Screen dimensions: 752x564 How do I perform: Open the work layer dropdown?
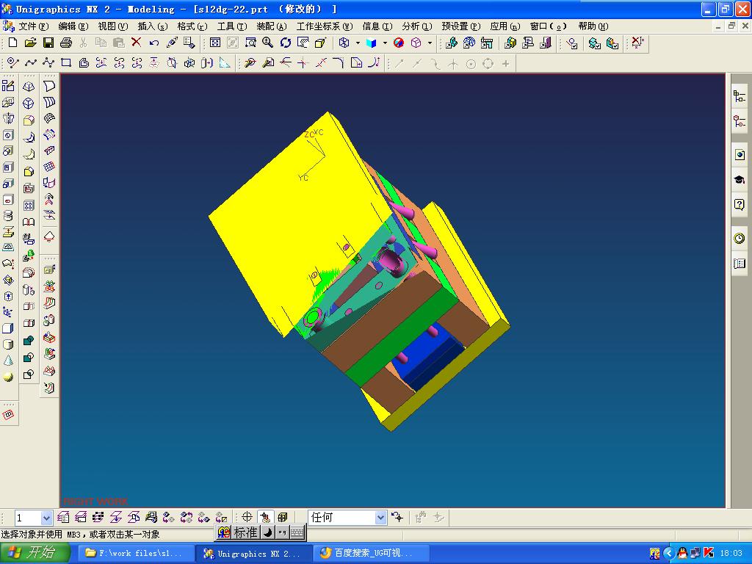click(46, 518)
